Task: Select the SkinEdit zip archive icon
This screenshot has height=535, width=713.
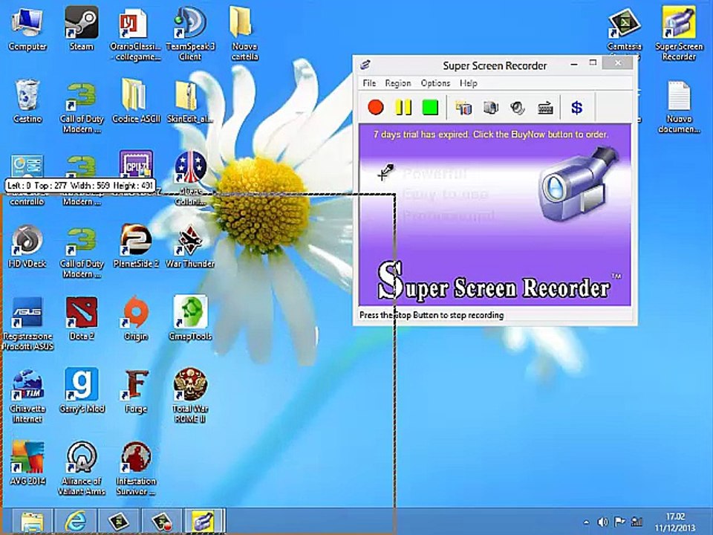Action: [190, 103]
